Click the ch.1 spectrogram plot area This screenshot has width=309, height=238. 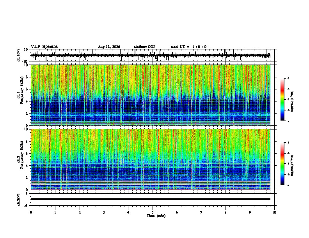151,95
